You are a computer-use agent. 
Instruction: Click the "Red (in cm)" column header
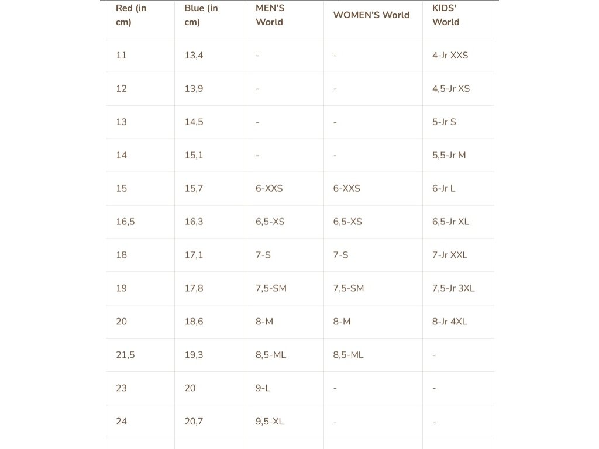(131, 15)
